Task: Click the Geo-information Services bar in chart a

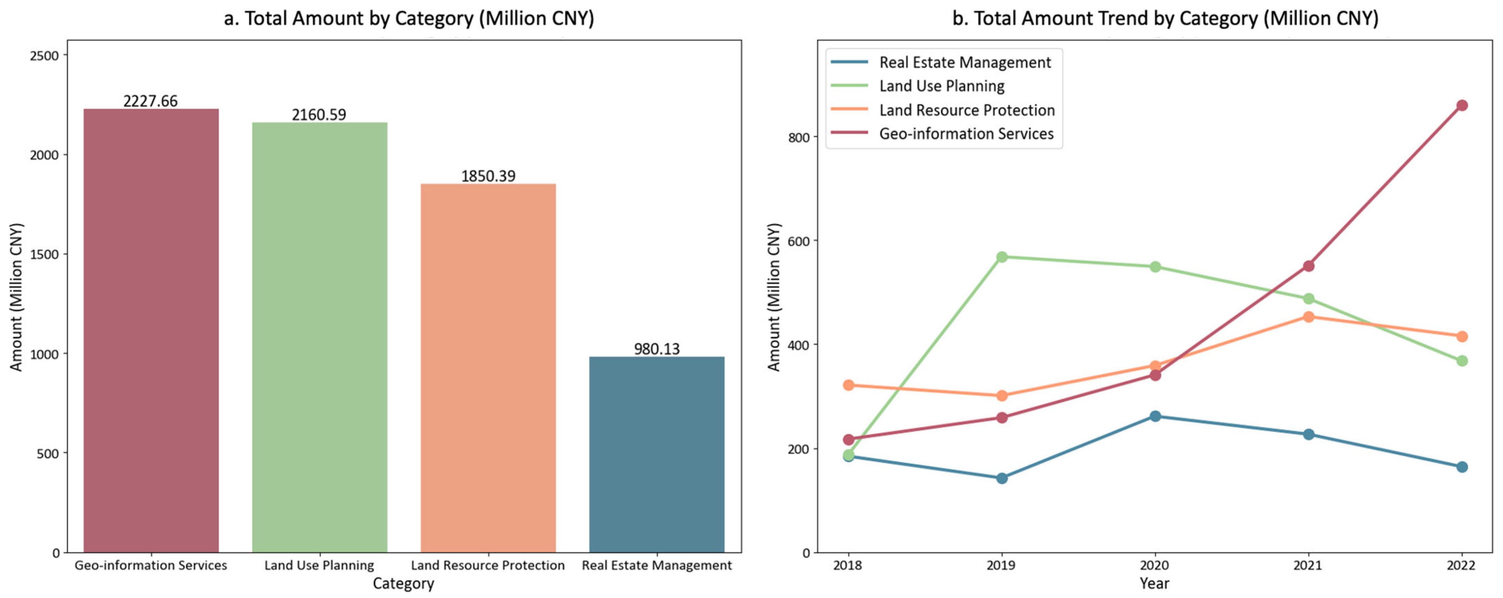Action: 151,330
